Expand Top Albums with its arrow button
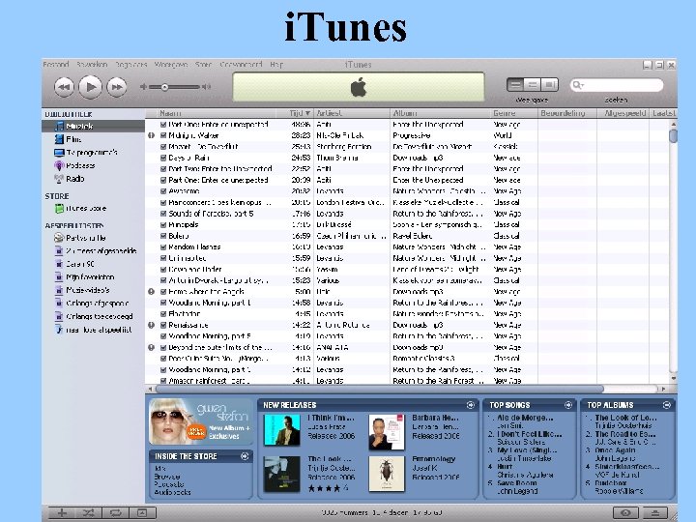The height and width of the screenshot is (522, 696). (x=666, y=405)
